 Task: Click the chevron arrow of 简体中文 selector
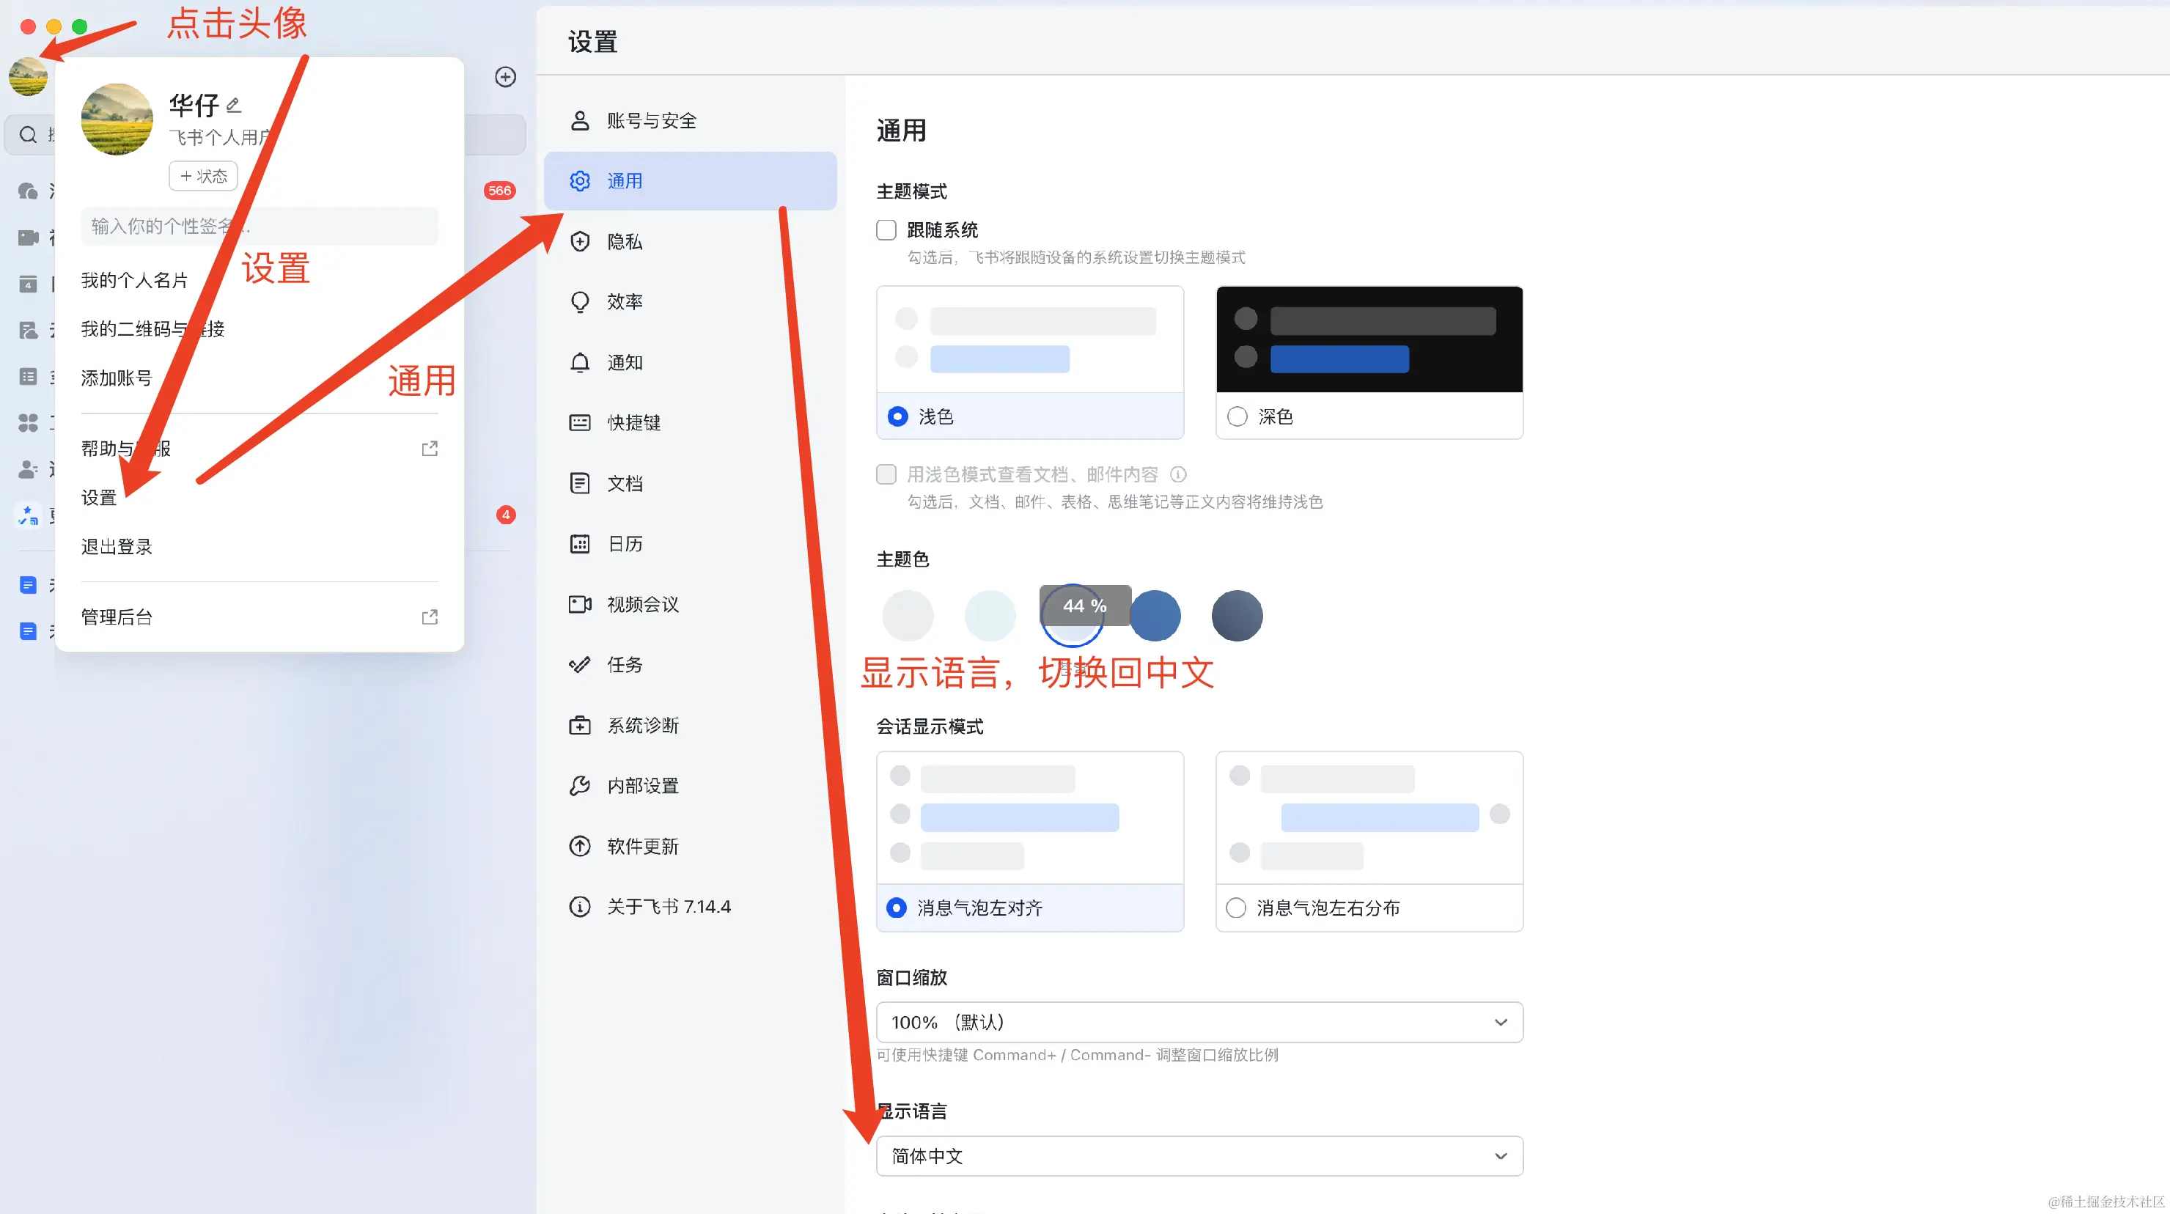pyautogui.click(x=1500, y=1156)
